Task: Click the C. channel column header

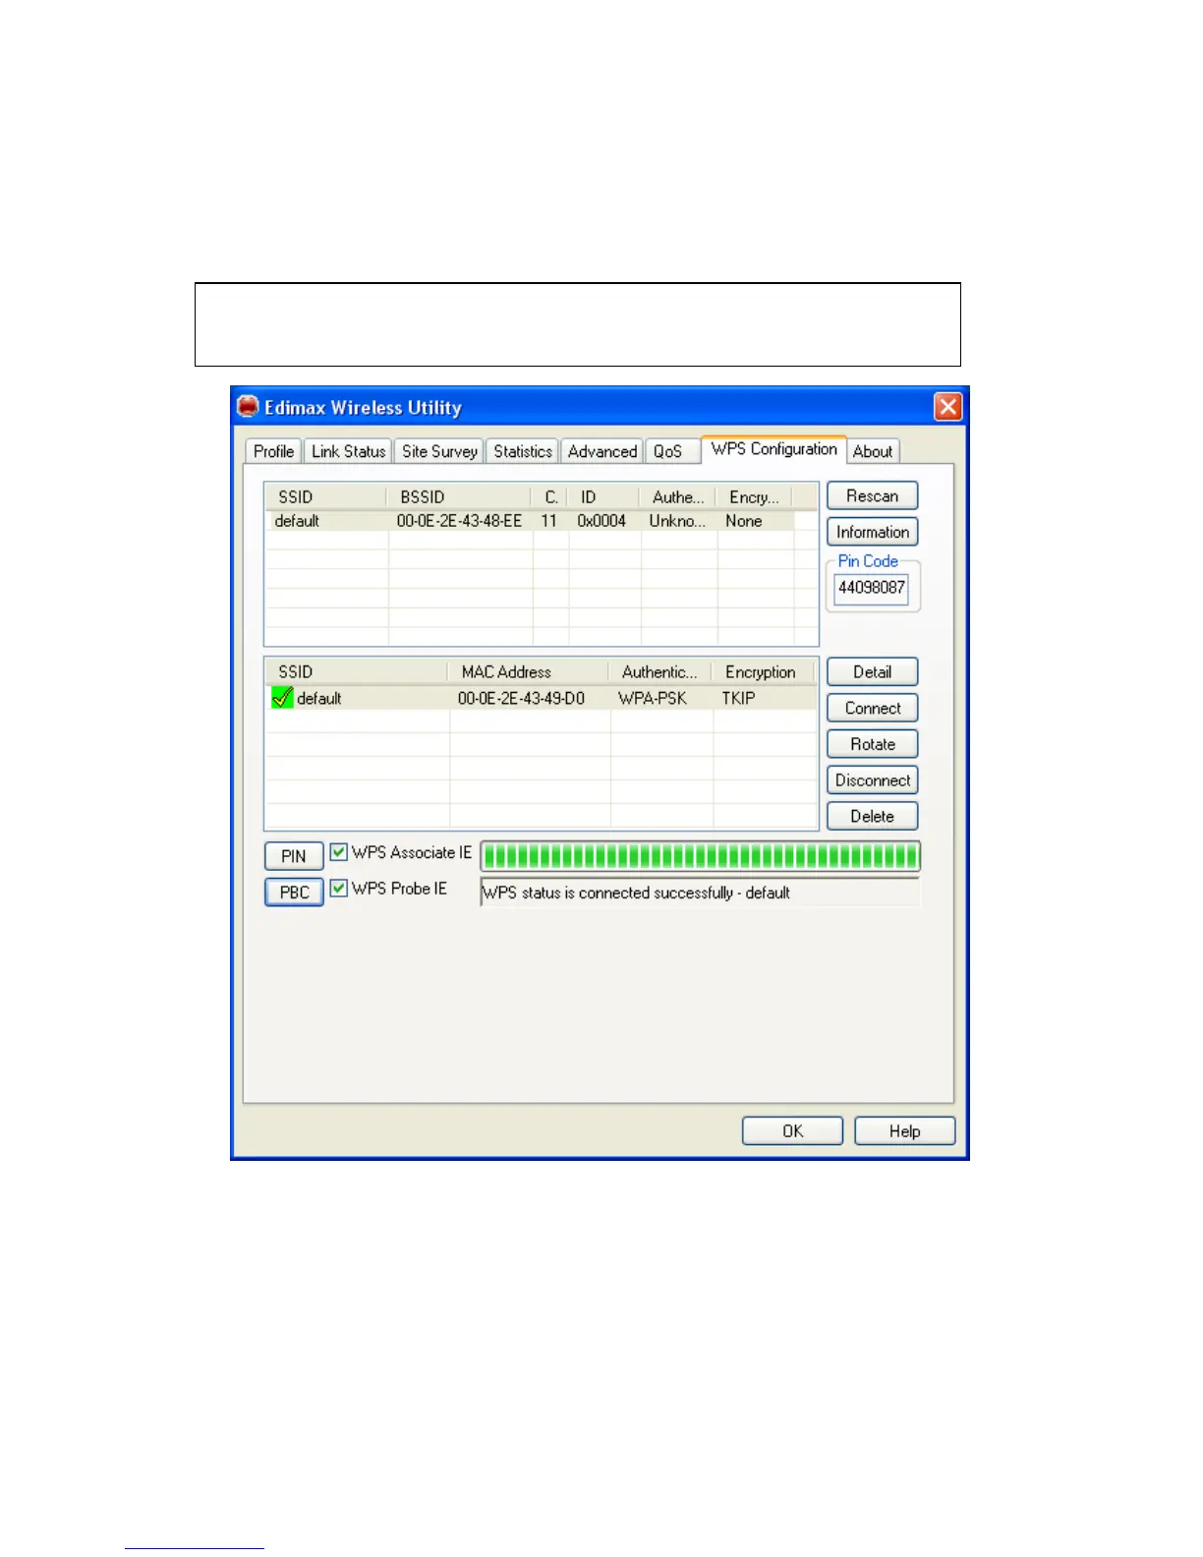Action: pos(550,497)
